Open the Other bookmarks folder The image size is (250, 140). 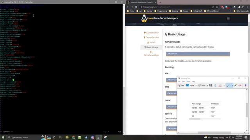[241, 11]
